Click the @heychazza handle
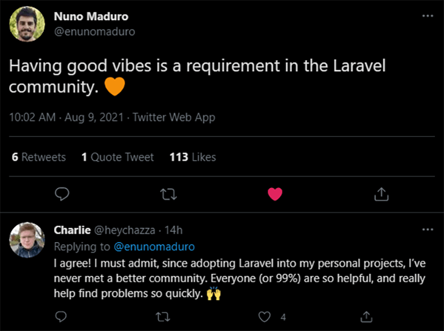 coord(124,230)
